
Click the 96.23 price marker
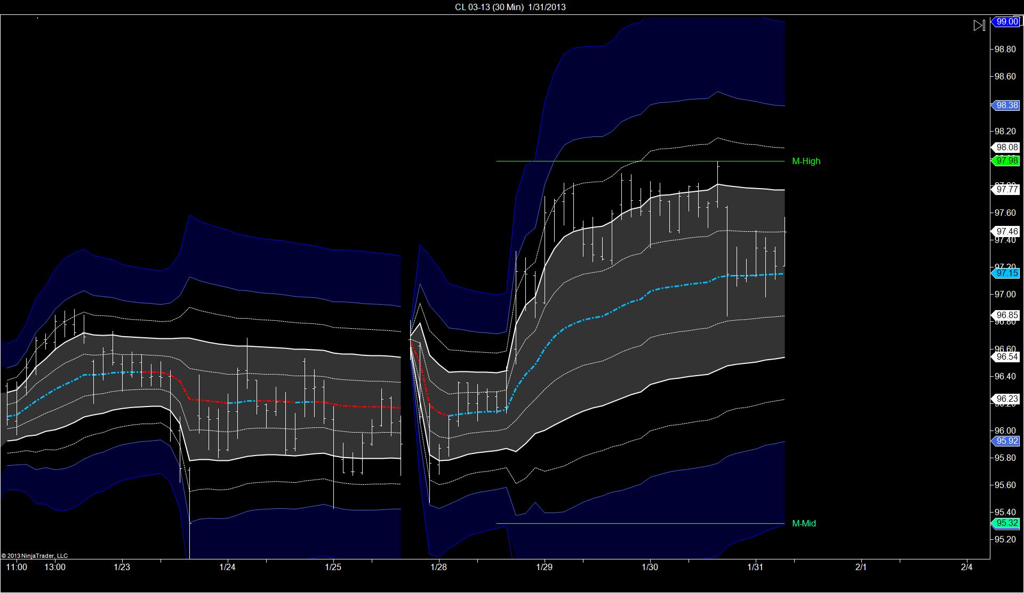[1006, 399]
